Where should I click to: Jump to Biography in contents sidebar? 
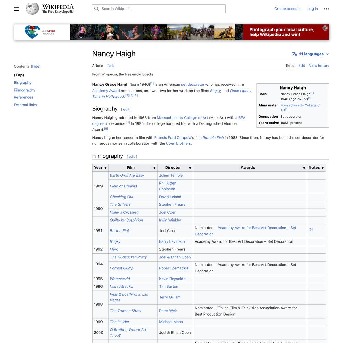(23, 83)
